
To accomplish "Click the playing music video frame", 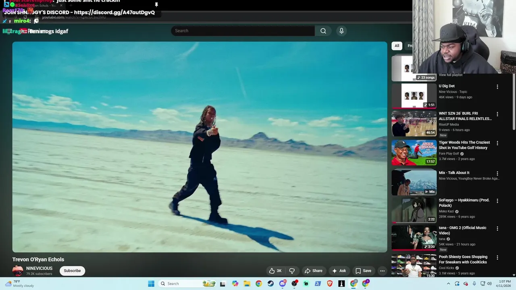I will [x=200, y=147].
